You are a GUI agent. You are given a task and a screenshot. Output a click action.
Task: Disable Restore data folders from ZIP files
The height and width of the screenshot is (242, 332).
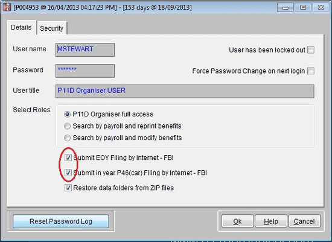pos(68,188)
